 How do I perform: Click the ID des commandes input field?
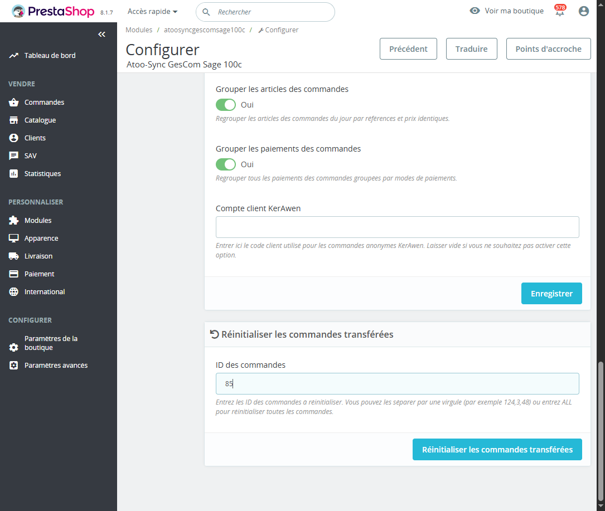[397, 384]
